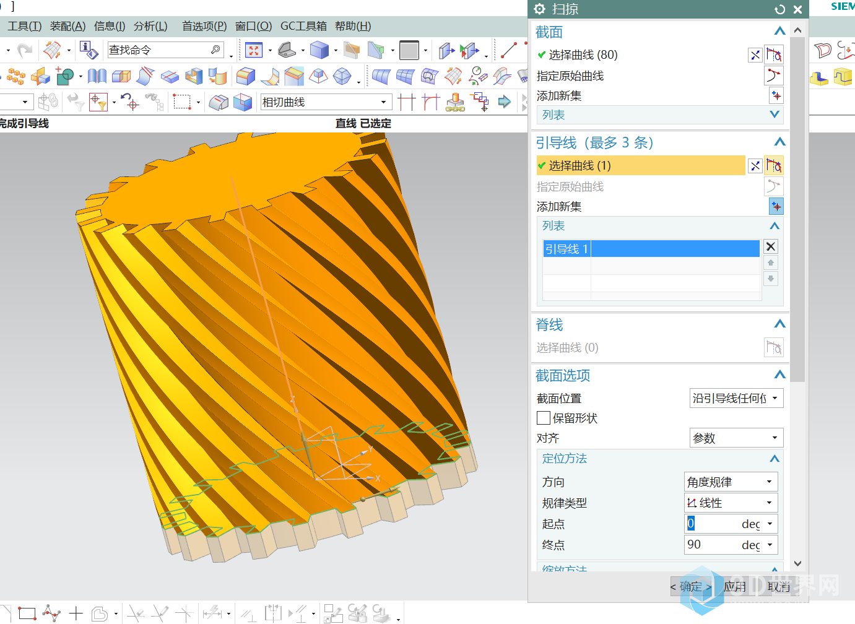Image resolution: width=855 pixels, height=624 pixels.
Task: Collapse the 引导线 (最多 3 条) section
Action: click(779, 142)
